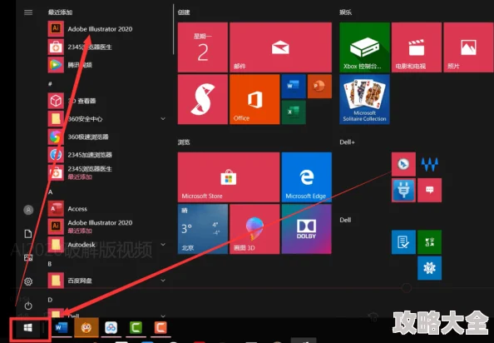
Task: Open the Microsoft Store tile
Action: point(229,177)
